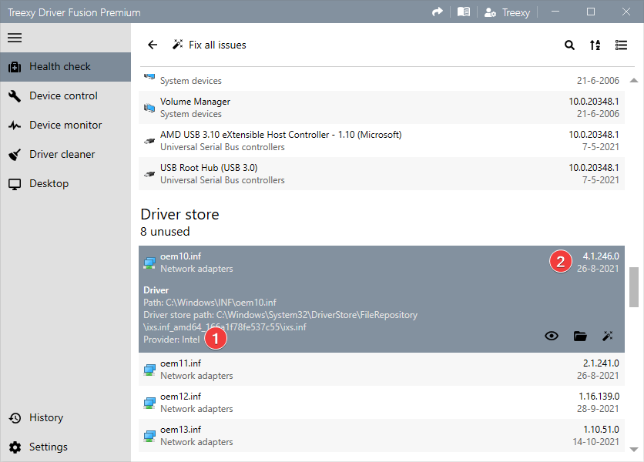
Task: Open the Treexy account menu
Action: (507, 12)
